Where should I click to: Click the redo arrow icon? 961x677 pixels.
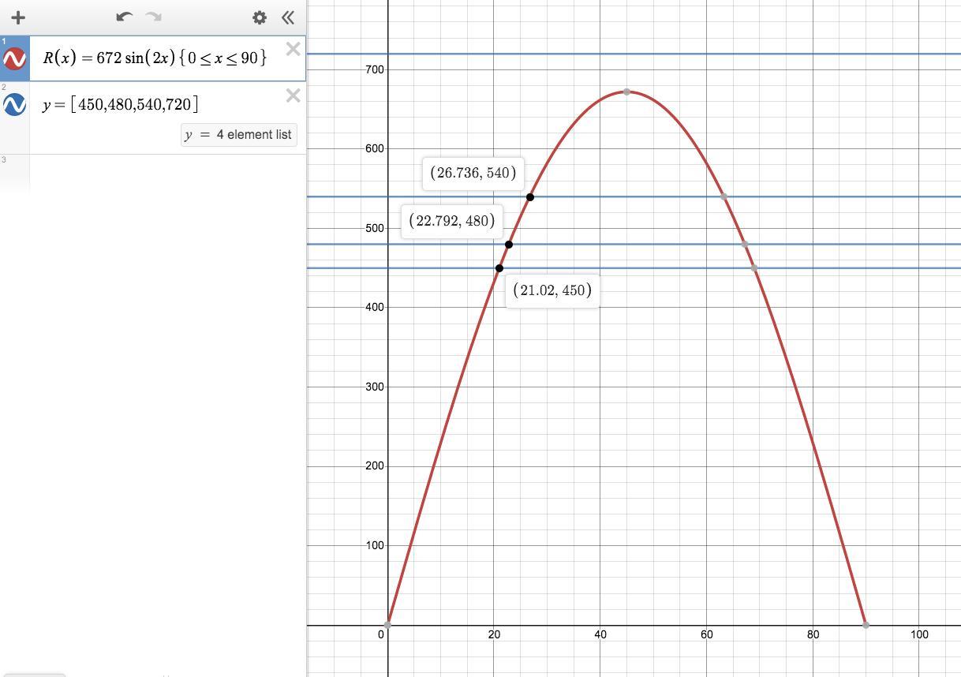pos(154,17)
